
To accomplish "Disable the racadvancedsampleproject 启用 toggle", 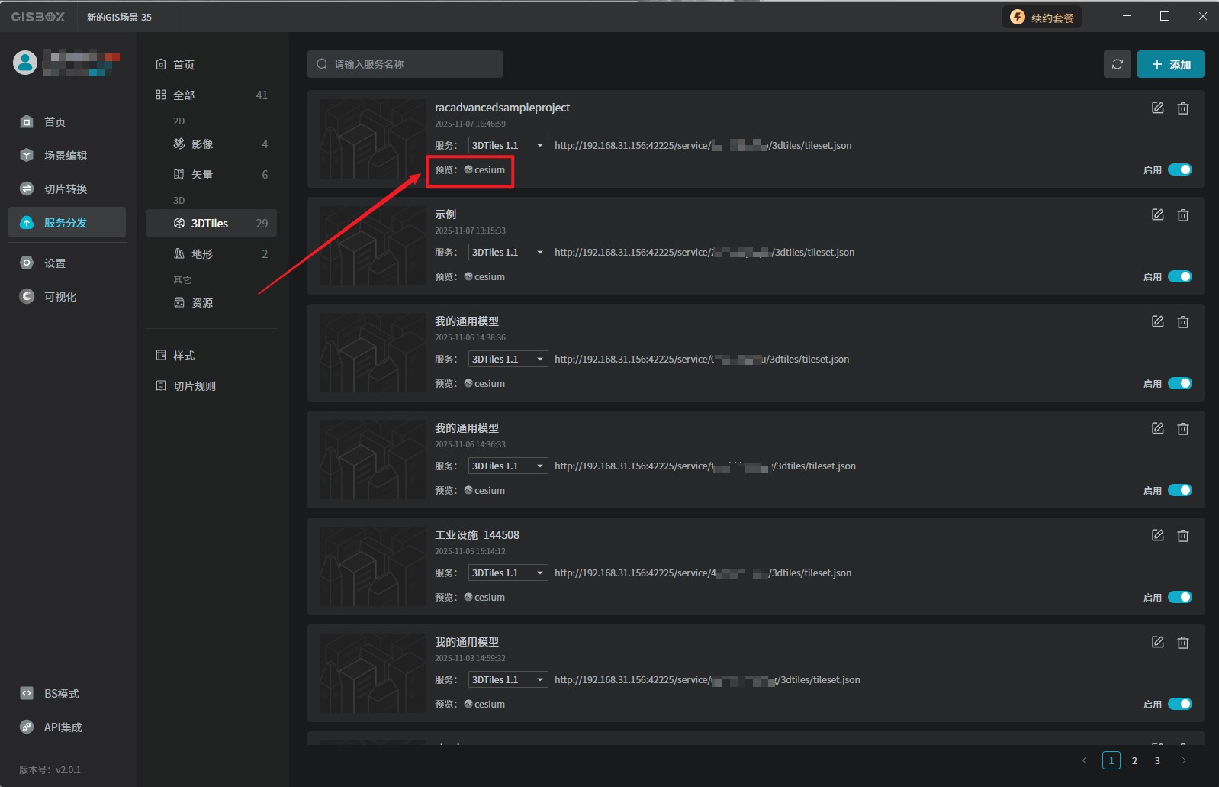I will click(x=1179, y=169).
